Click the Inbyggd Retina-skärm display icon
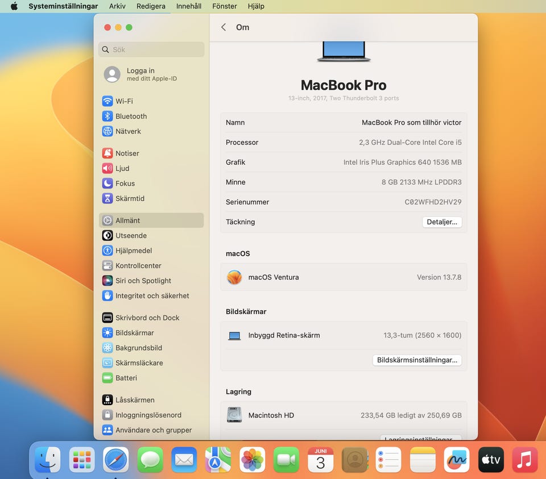546x479 pixels. pyautogui.click(x=234, y=336)
